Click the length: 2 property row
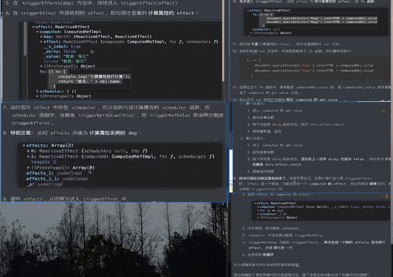The image size is (393, 277). pos(43,162)
